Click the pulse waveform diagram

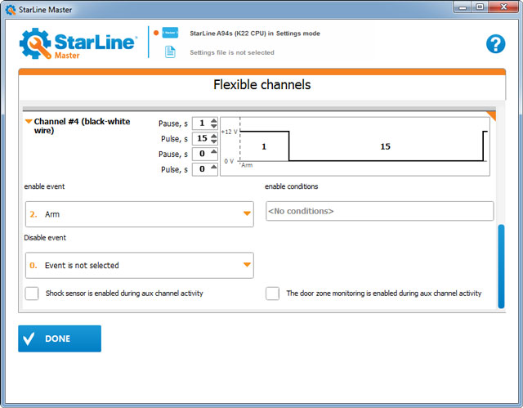coord(355,146)
